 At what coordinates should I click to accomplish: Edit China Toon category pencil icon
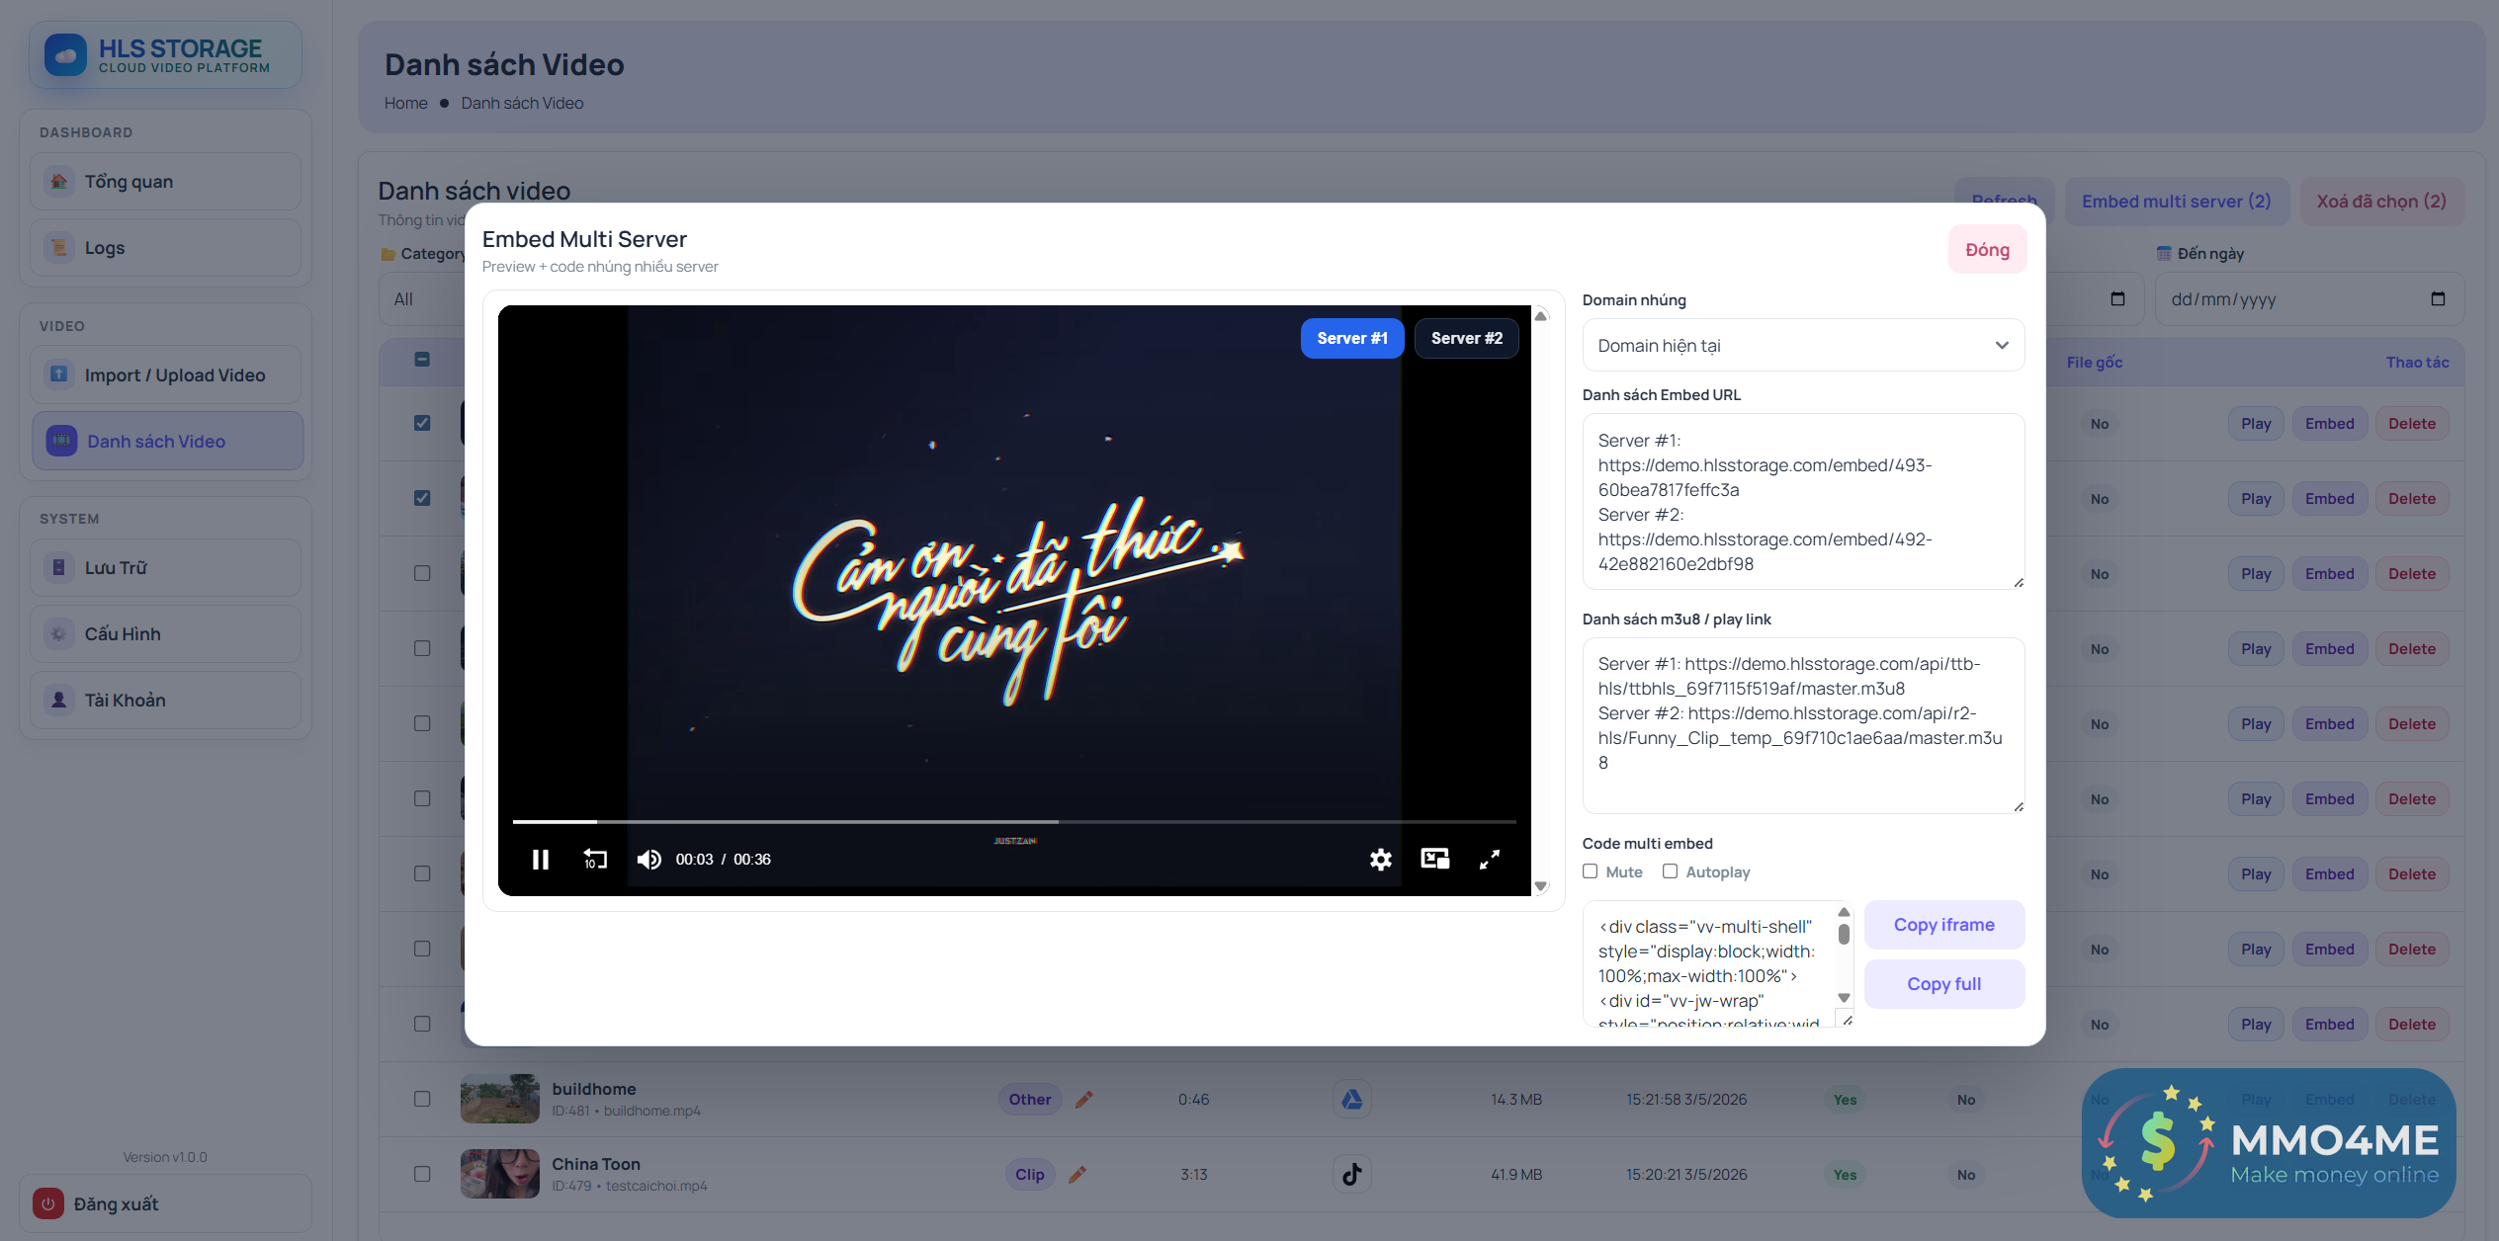pyautogui.click(x=1077, y=1174)
